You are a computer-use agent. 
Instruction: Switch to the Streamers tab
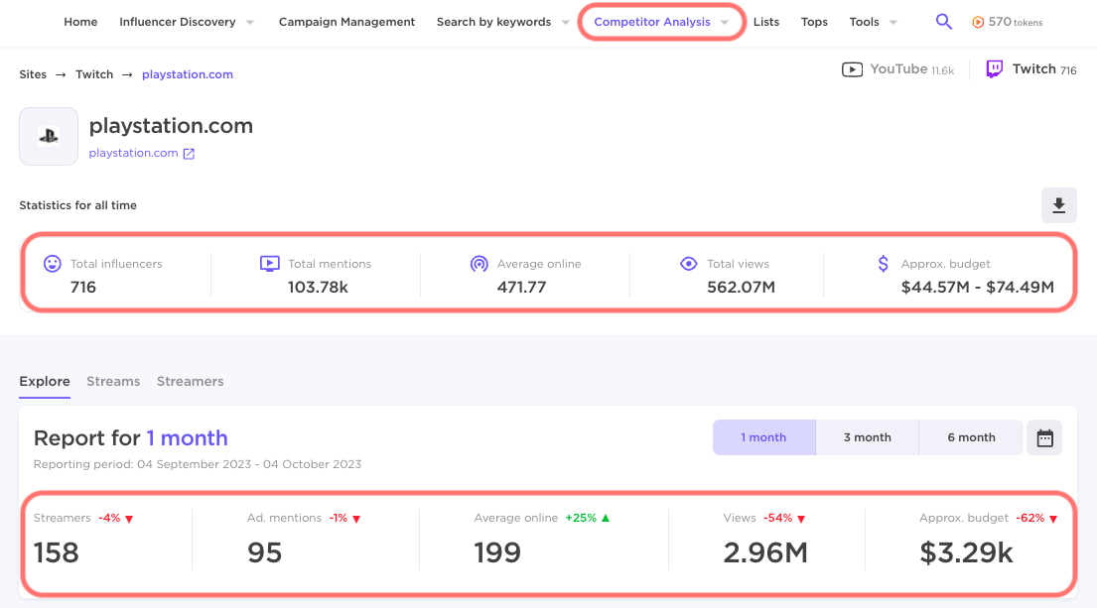(190, 381)
